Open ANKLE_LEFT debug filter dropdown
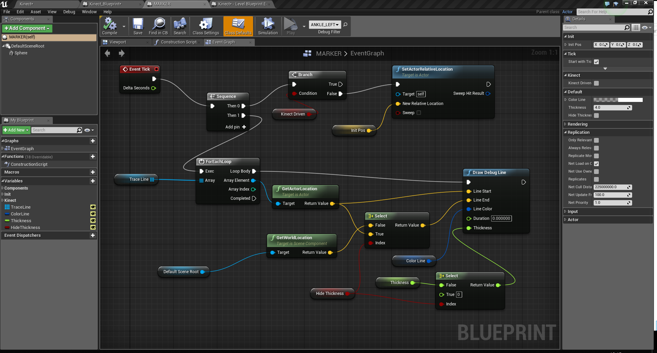The image size is (657, 353). coord(325,24)
